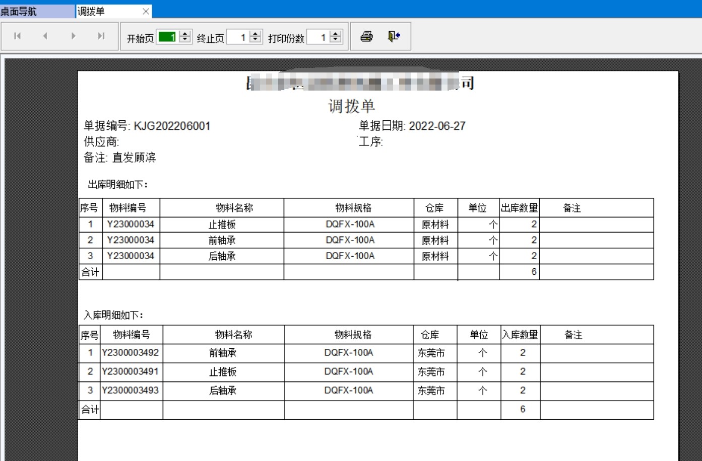The image size is (702, 461).
Task: Go to the next page
Action: click(74, 36)
